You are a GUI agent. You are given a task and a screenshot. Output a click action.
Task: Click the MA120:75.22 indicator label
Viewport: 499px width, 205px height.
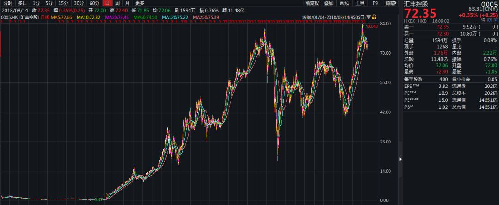(175, 17)
